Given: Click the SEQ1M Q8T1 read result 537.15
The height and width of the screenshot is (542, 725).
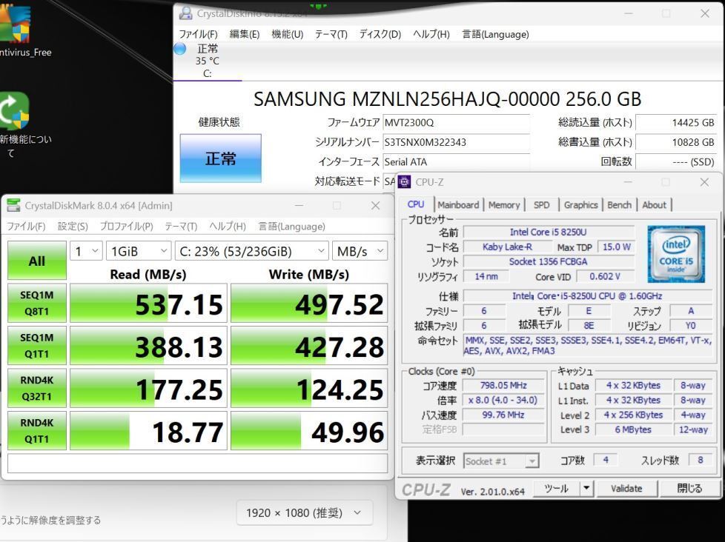Looking at the screenshot, I should 148,304.
